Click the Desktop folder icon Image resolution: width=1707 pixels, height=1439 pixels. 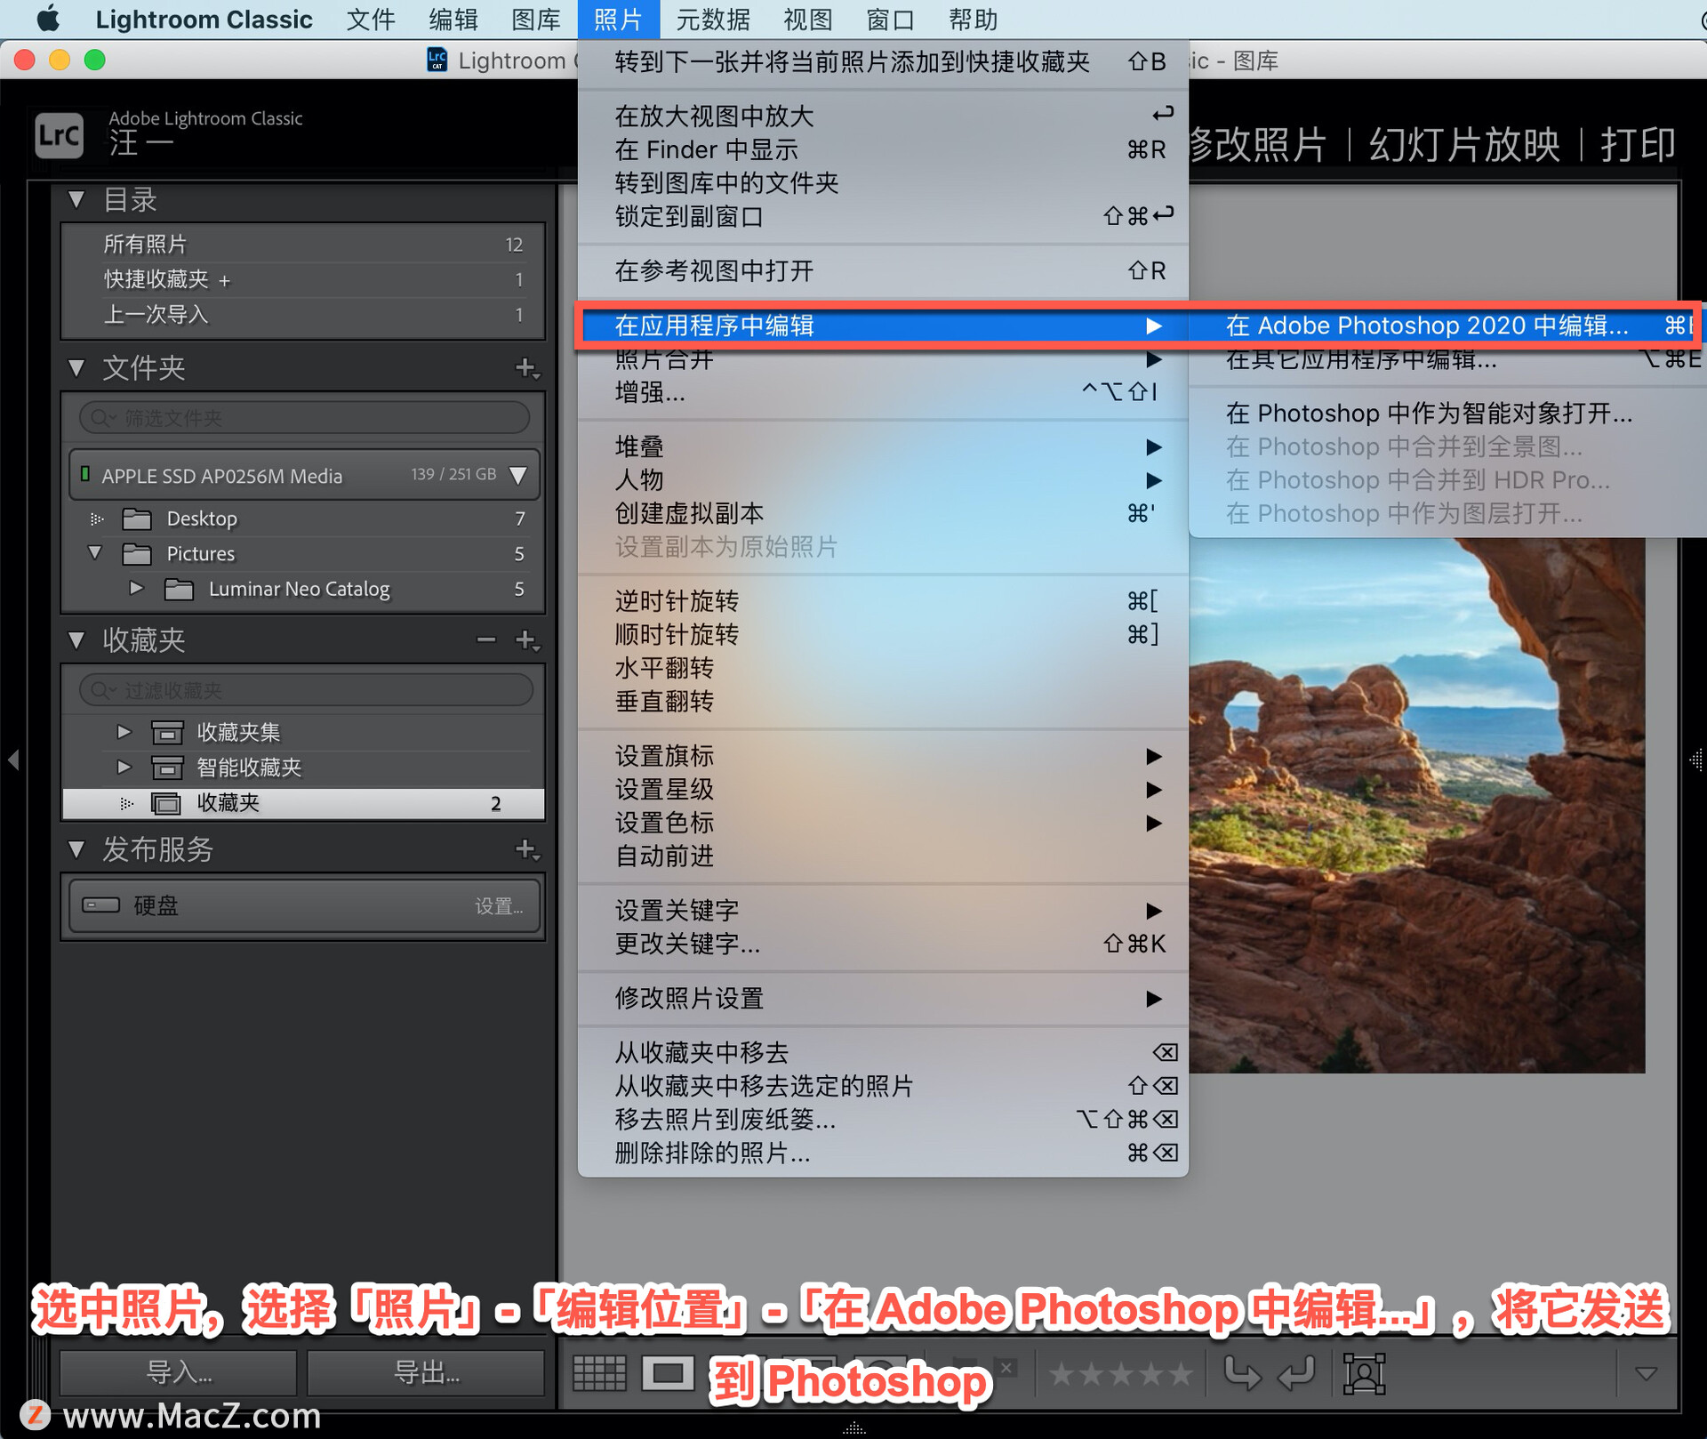tap(136, 519)
